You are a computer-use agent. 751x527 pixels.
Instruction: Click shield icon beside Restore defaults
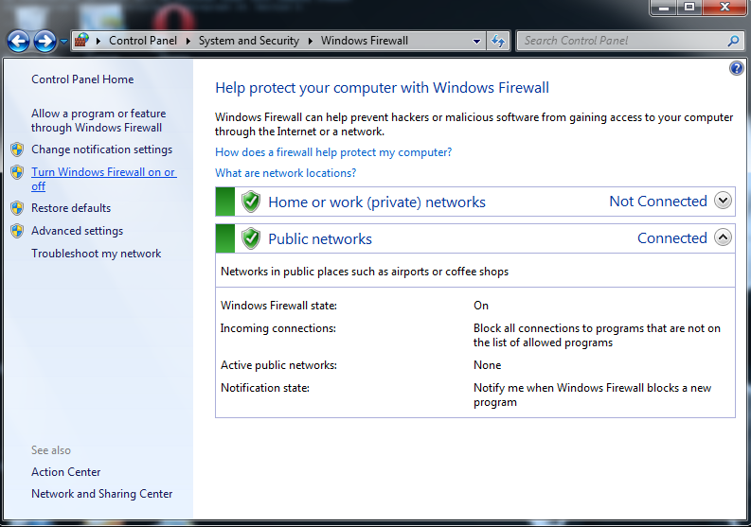[x=17, y=208]
